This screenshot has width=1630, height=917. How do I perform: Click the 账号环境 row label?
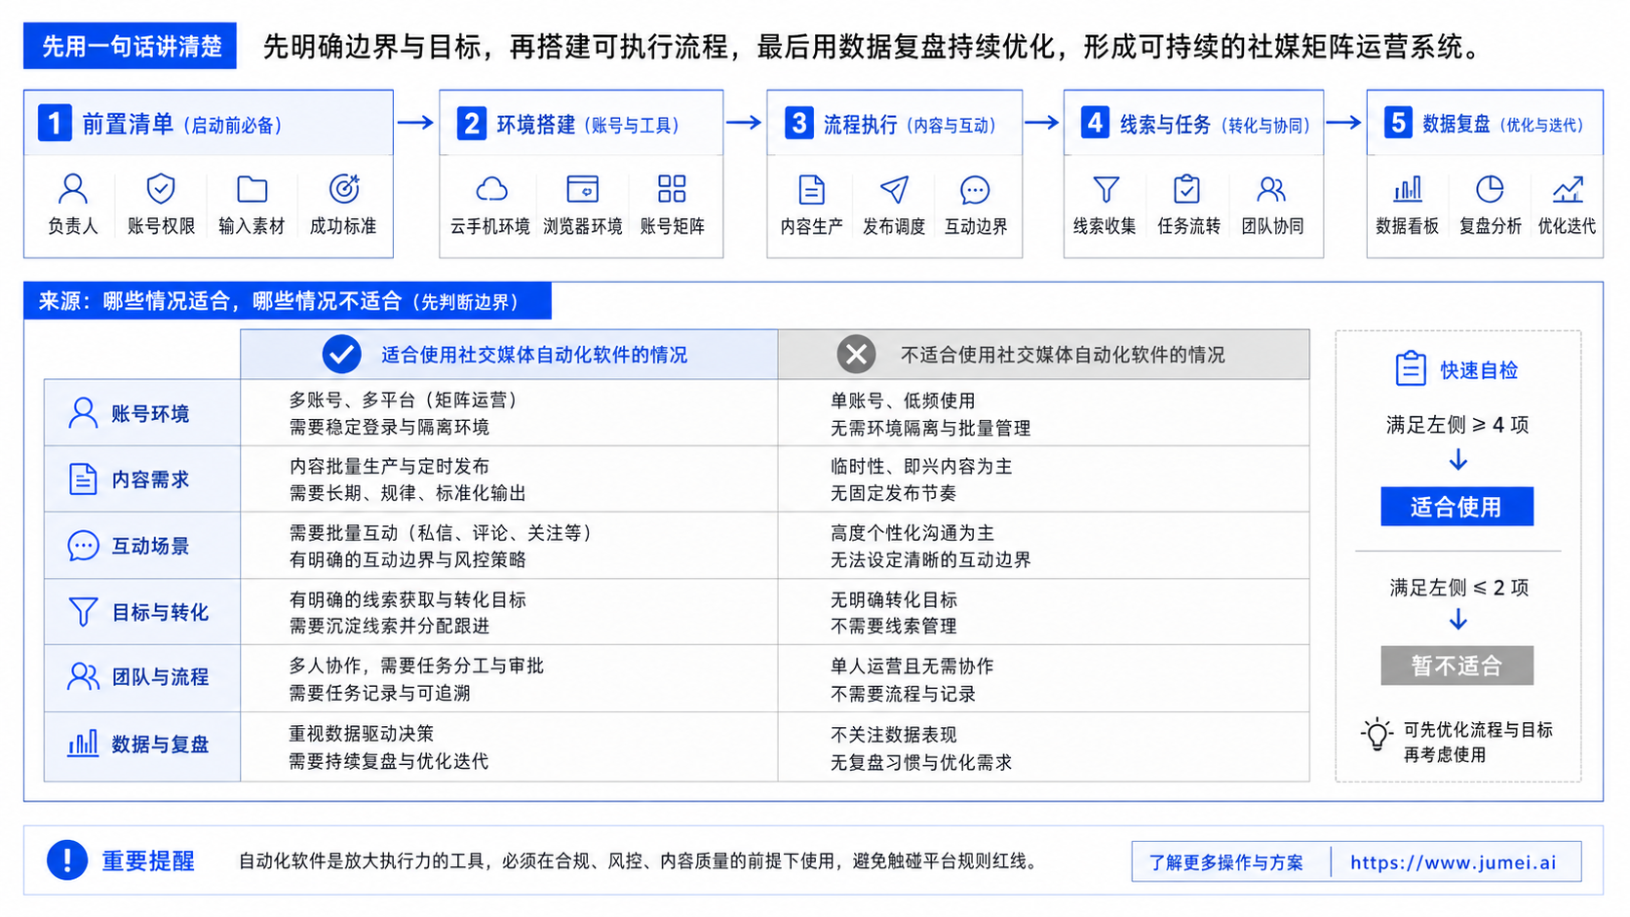(x=150, y=414)
